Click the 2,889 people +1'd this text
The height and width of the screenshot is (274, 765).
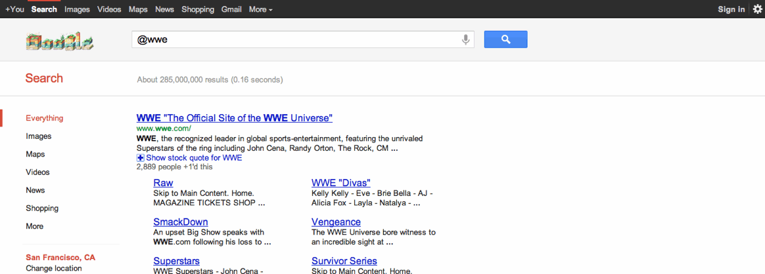point(175,167)
